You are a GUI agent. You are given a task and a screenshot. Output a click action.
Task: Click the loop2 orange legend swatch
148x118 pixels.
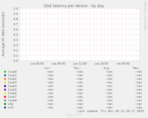pyautogui.click(x=5, y=79)
